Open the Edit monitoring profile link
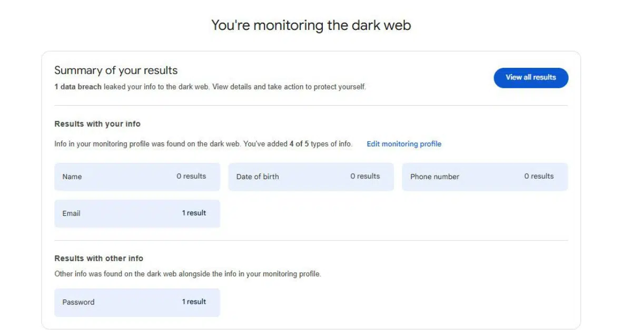 [x=404, y=144]
